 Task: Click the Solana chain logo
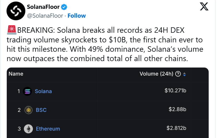[x=27, y=91]
